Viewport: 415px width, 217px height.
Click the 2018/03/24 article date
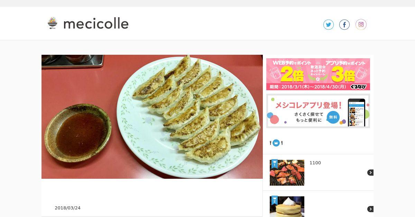click(68, 208)
